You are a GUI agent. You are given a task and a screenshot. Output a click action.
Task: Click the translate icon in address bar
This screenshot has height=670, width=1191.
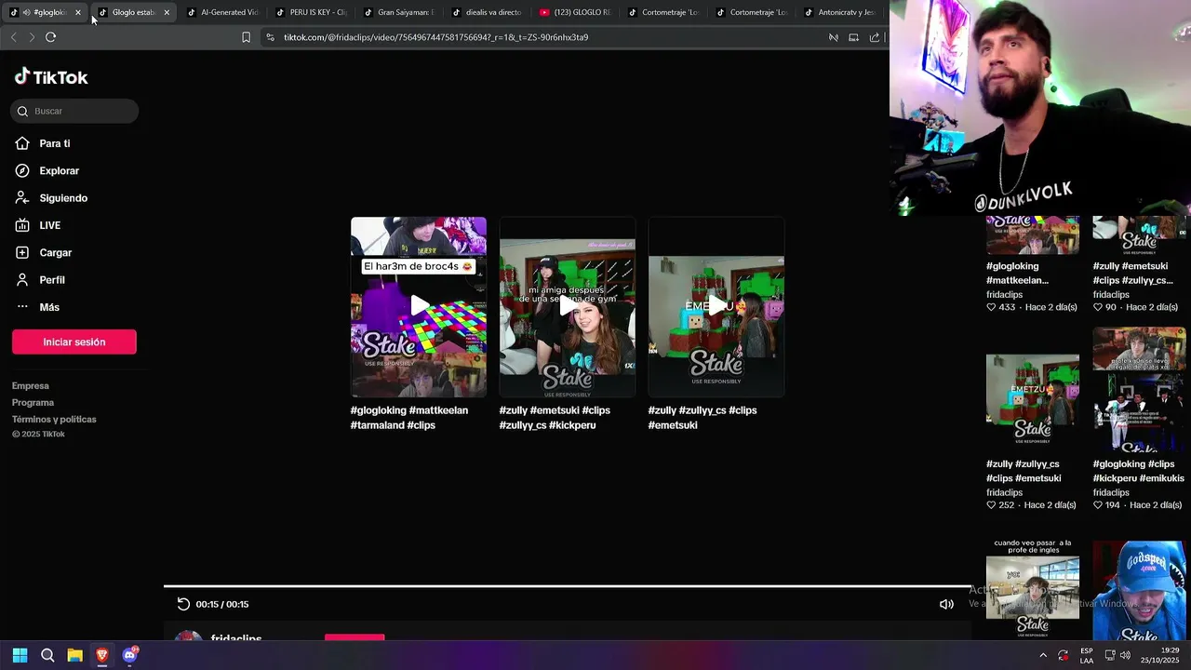point(834,37)
